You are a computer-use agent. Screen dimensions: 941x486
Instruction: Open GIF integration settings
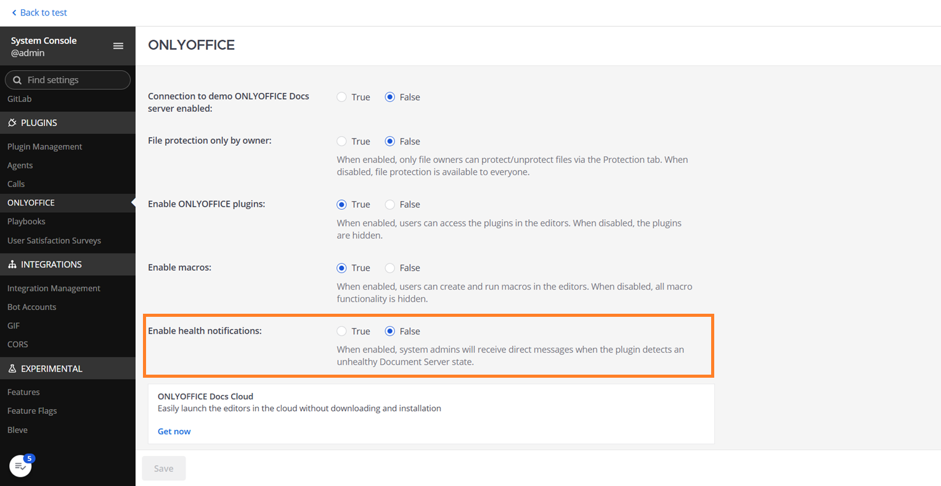14,325
